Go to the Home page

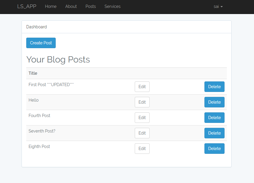click(x=51, y=6)
